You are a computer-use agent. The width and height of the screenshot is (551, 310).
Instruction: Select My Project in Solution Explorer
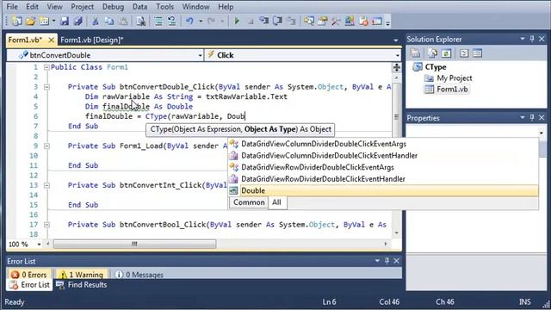[455, 78]
